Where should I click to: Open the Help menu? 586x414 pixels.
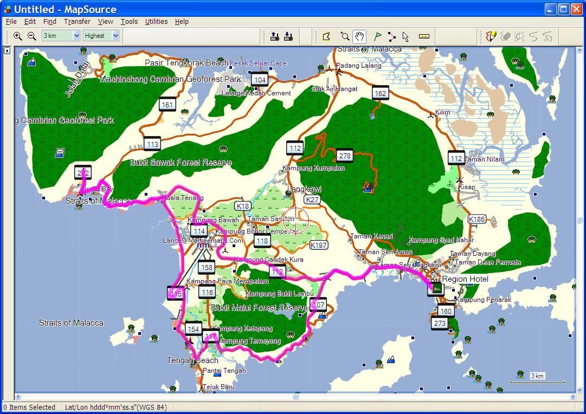(182, 21)
